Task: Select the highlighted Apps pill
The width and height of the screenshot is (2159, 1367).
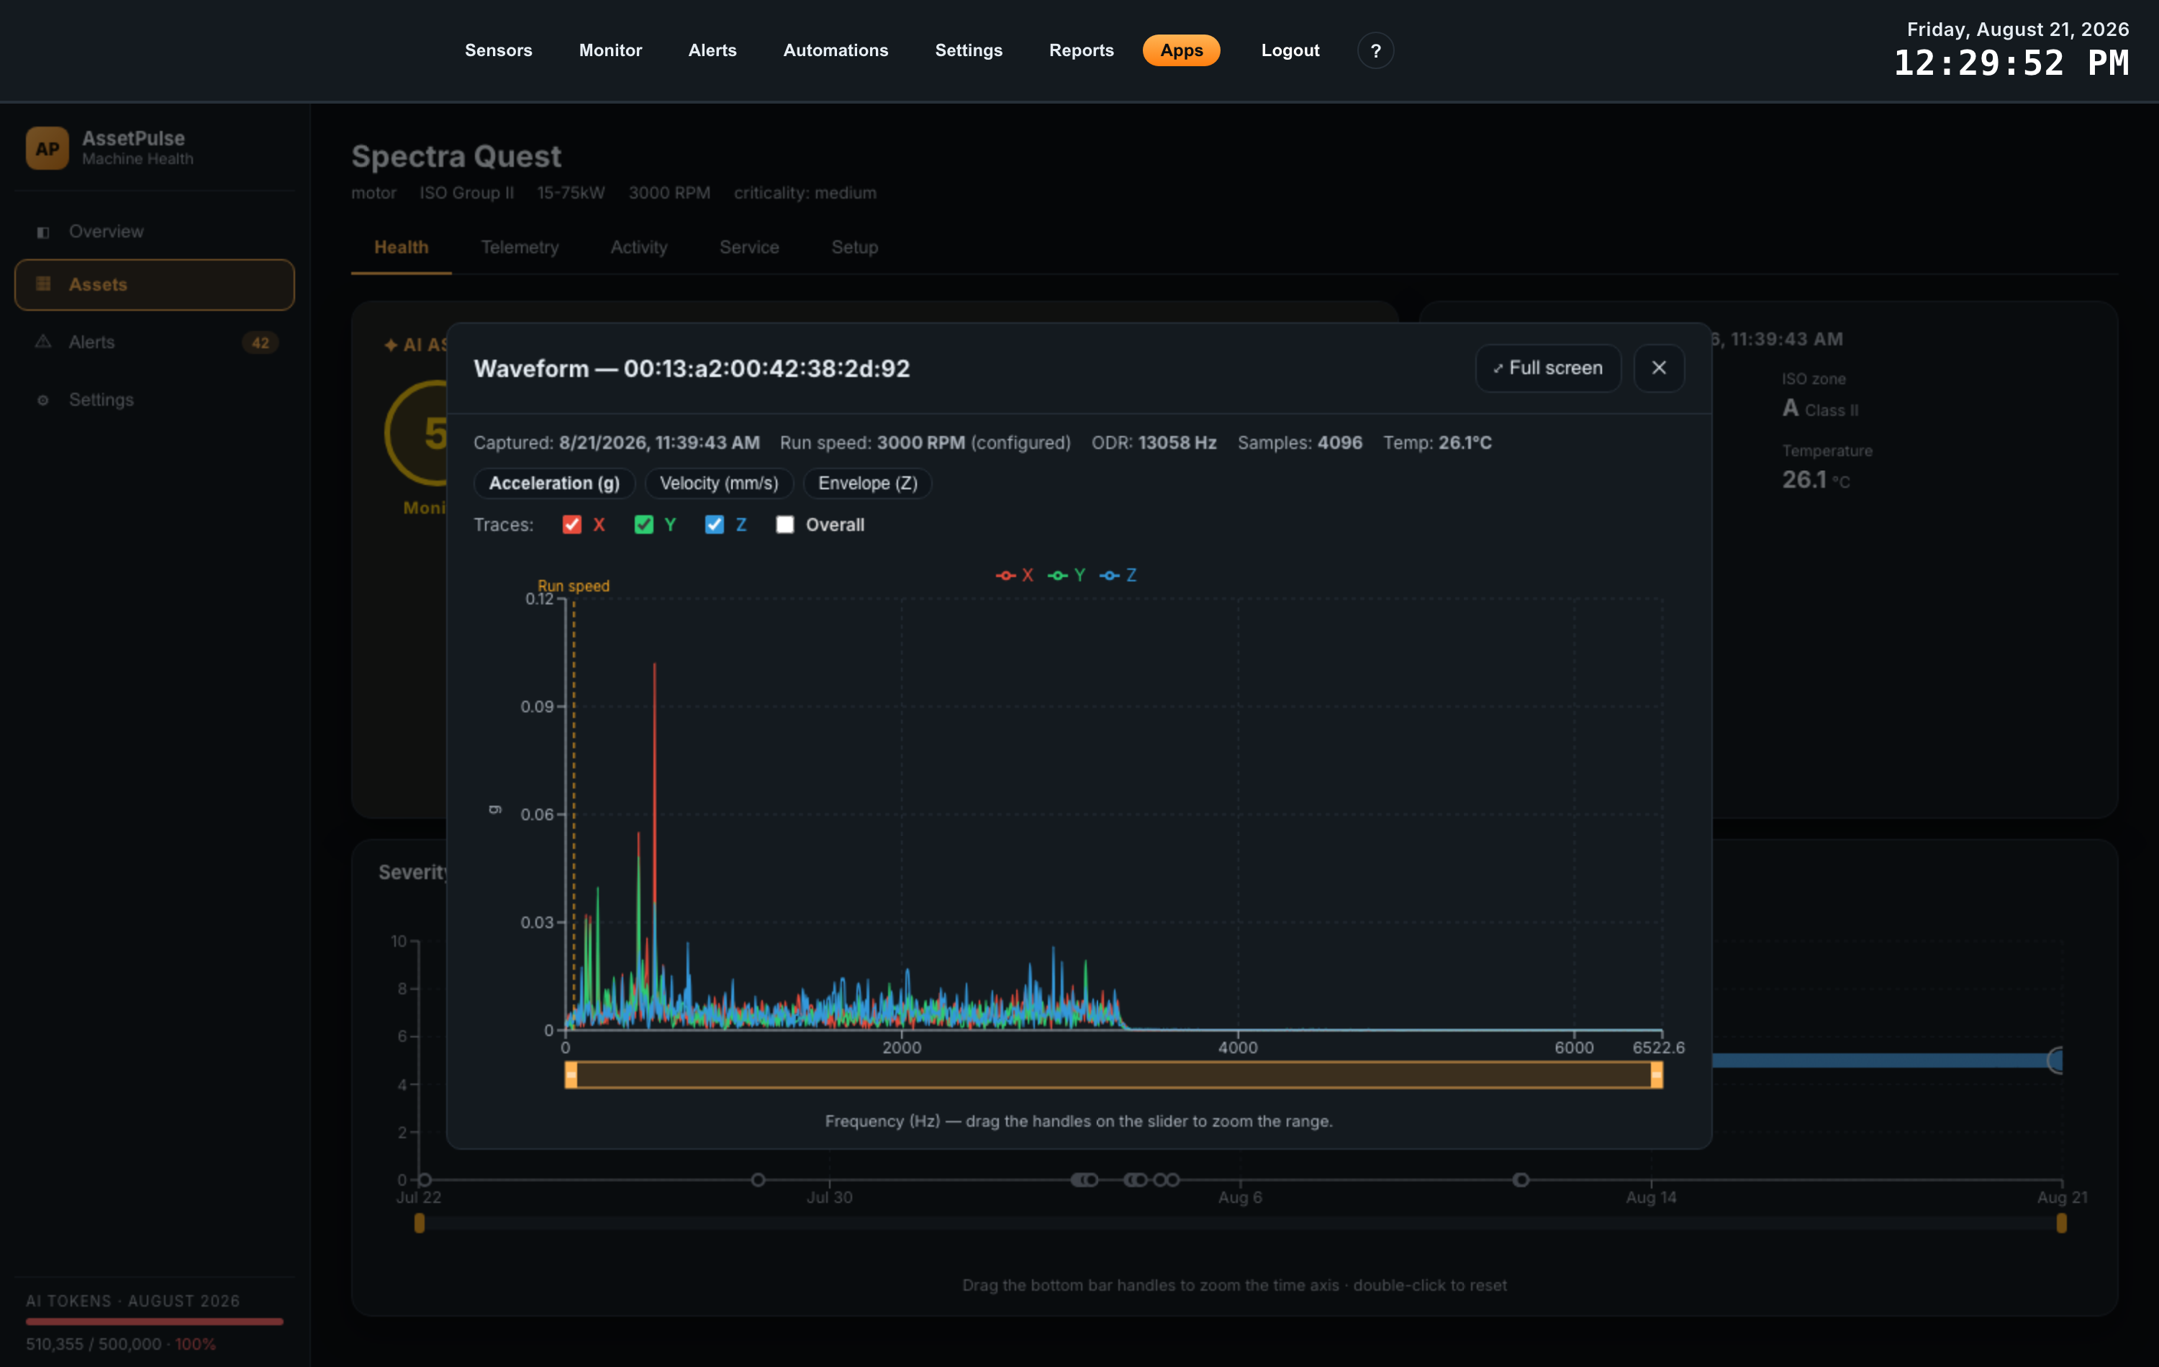Action: coord(1181,50)
